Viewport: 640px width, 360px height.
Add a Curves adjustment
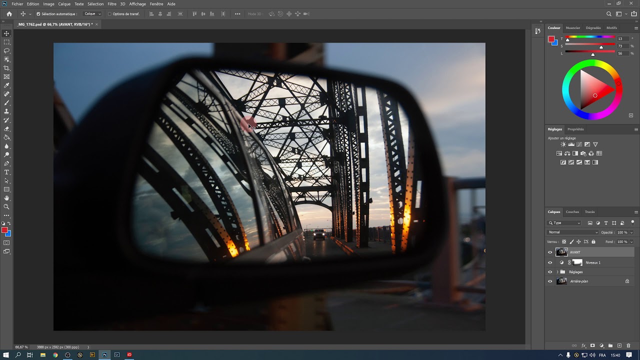pos(579,144)
